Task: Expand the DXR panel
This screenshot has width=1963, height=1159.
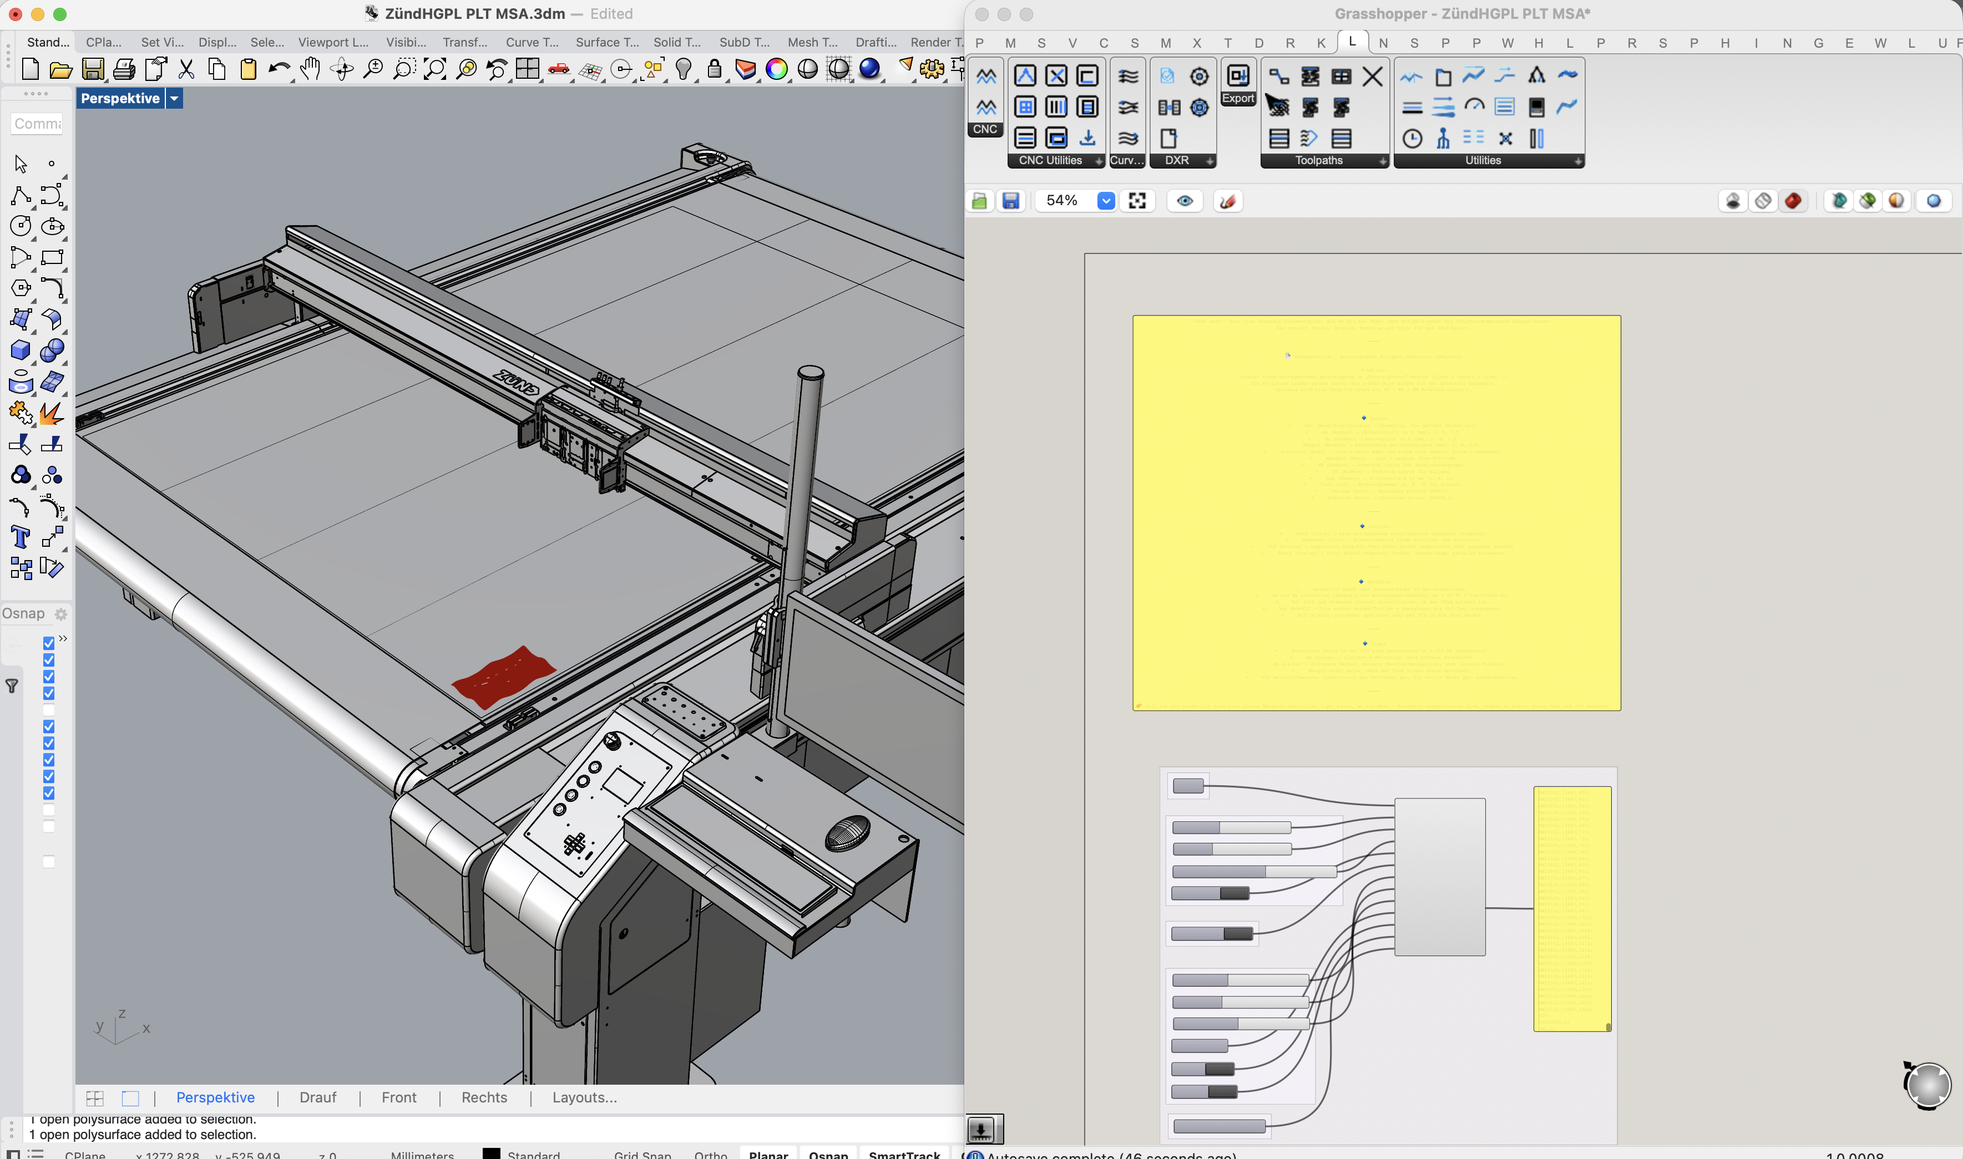Action: [1210, 161]
